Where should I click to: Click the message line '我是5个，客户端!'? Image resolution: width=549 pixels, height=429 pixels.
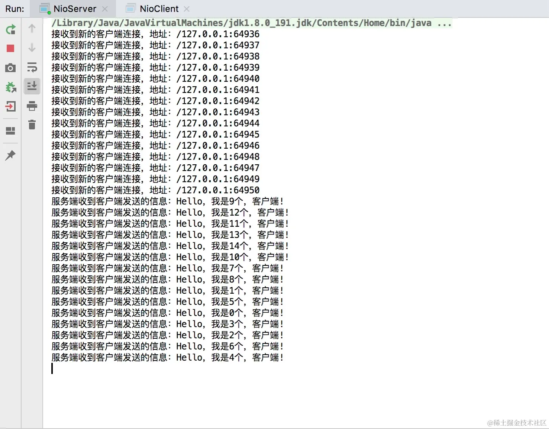168,302
